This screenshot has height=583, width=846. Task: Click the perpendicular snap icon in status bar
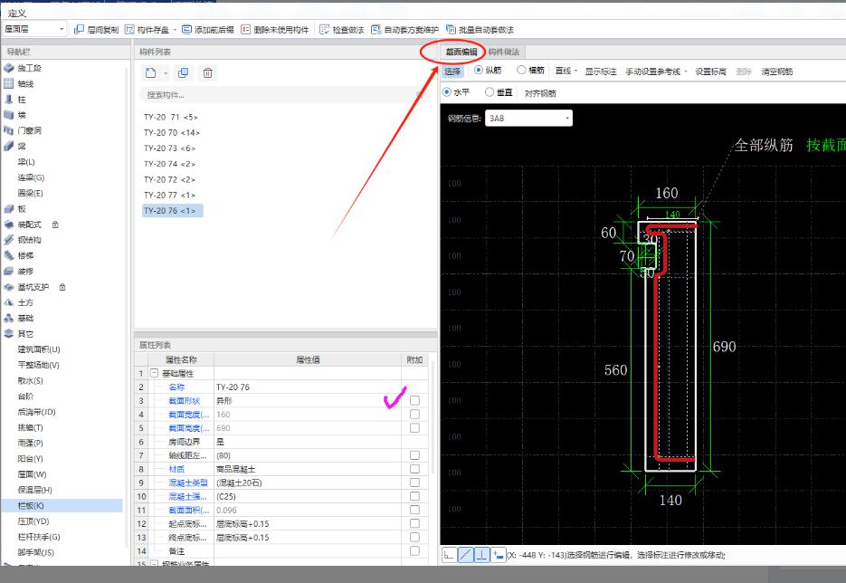click(x=481, y=554)
